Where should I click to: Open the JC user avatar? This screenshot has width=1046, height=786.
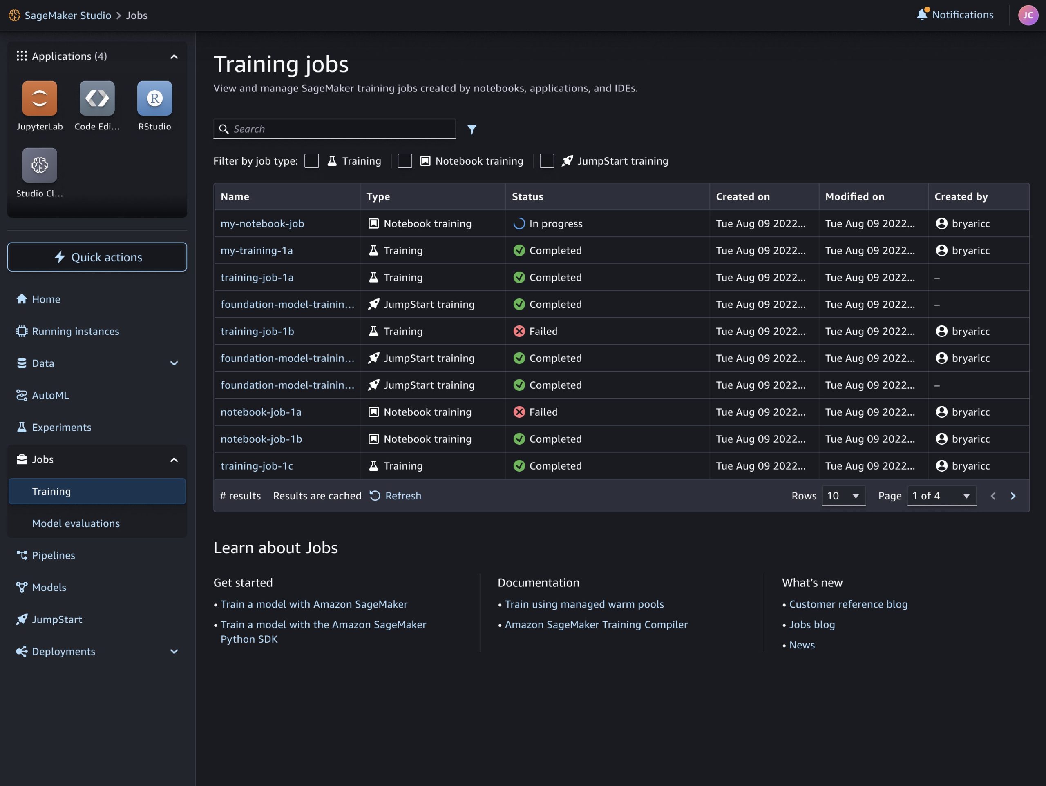(x=1028, y=15)
